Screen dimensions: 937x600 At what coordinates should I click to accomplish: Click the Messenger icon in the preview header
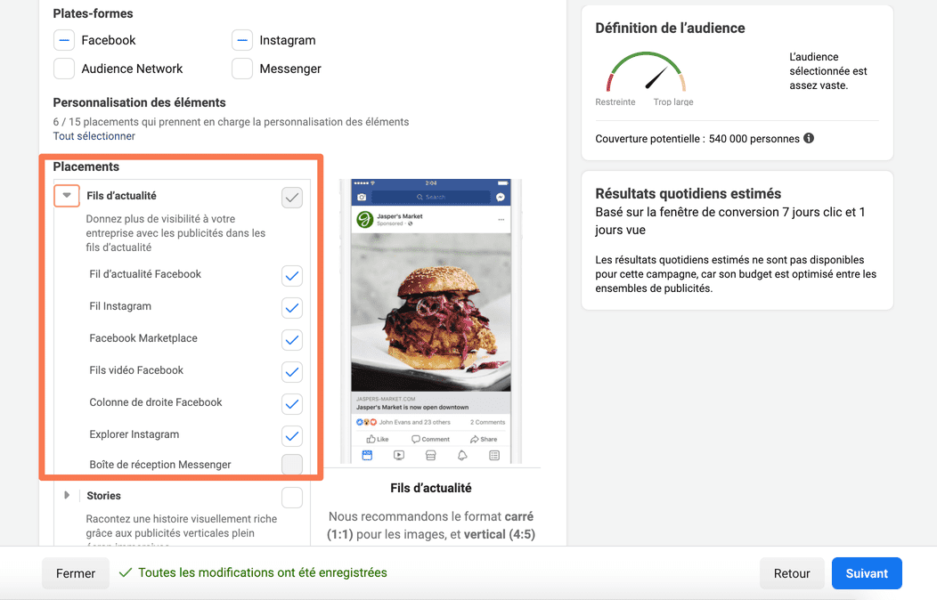pyautogui.click(x=501, y=197)
